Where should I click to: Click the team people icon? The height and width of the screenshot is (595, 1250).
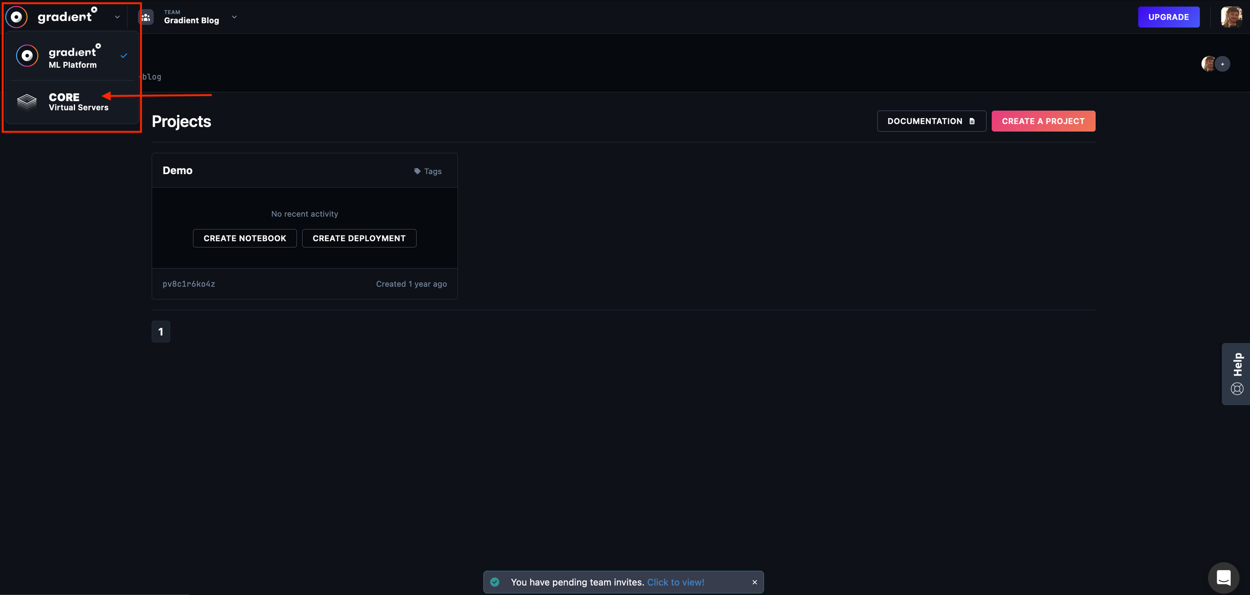146,17
